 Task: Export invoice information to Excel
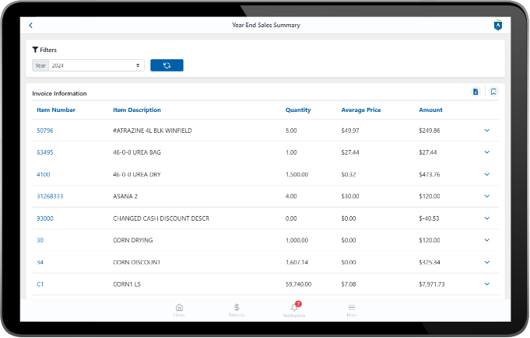pos(476,92)
